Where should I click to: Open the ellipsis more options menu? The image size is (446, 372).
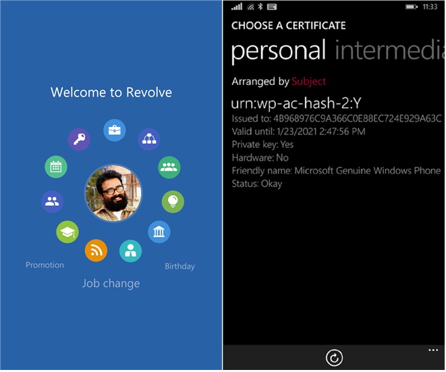coord(433,350)
